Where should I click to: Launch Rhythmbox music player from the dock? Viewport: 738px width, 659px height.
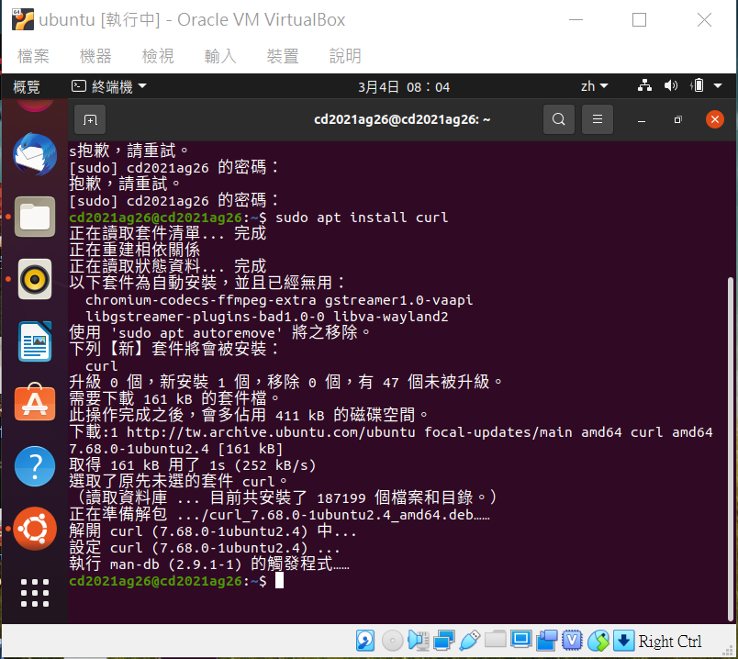(x=35, y=279)
